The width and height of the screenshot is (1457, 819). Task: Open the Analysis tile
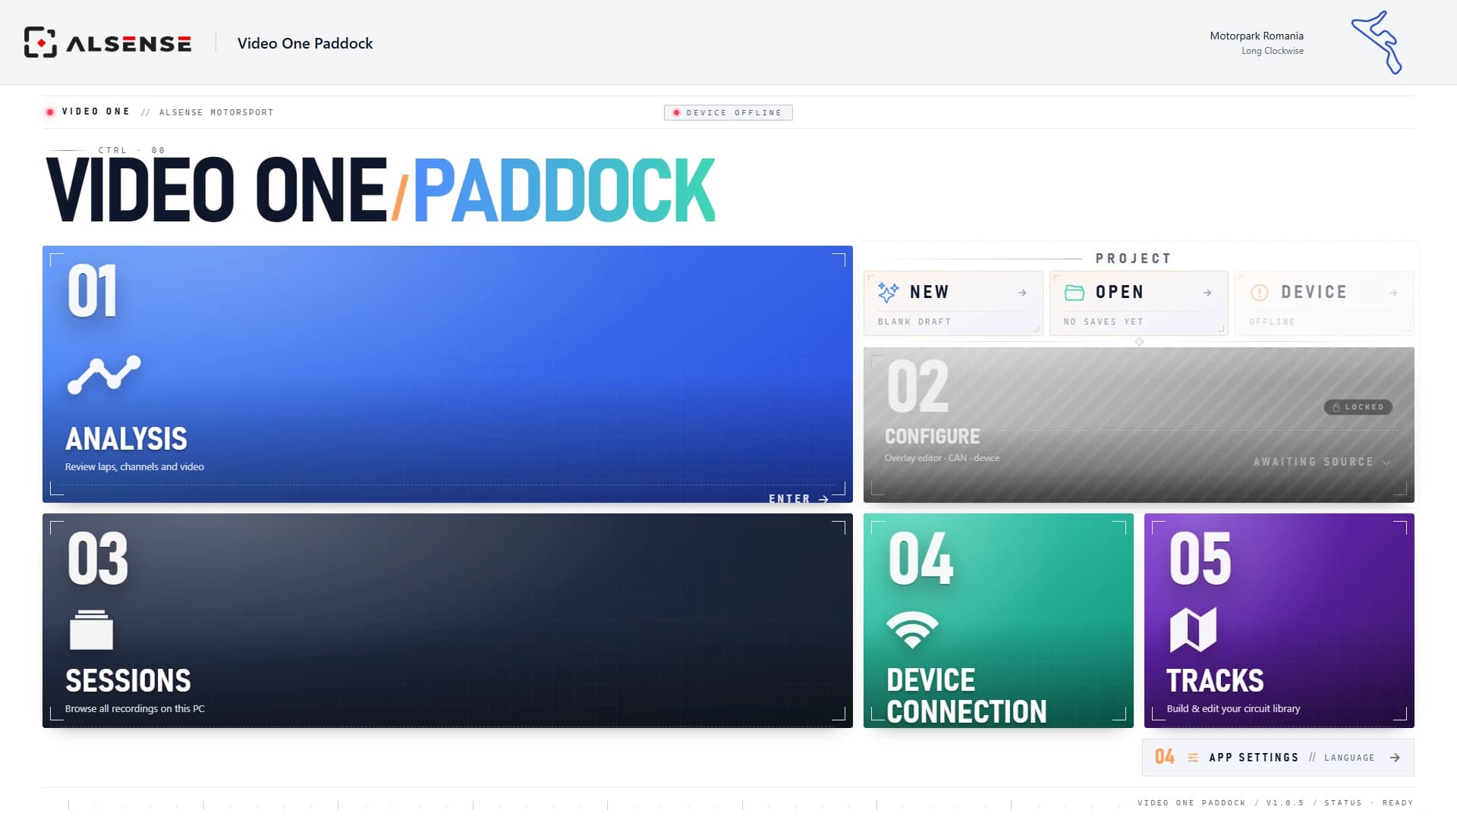point(448,374)
